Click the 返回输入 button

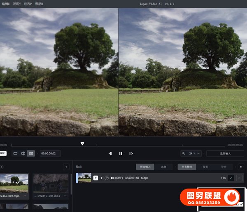coord(225,154)
